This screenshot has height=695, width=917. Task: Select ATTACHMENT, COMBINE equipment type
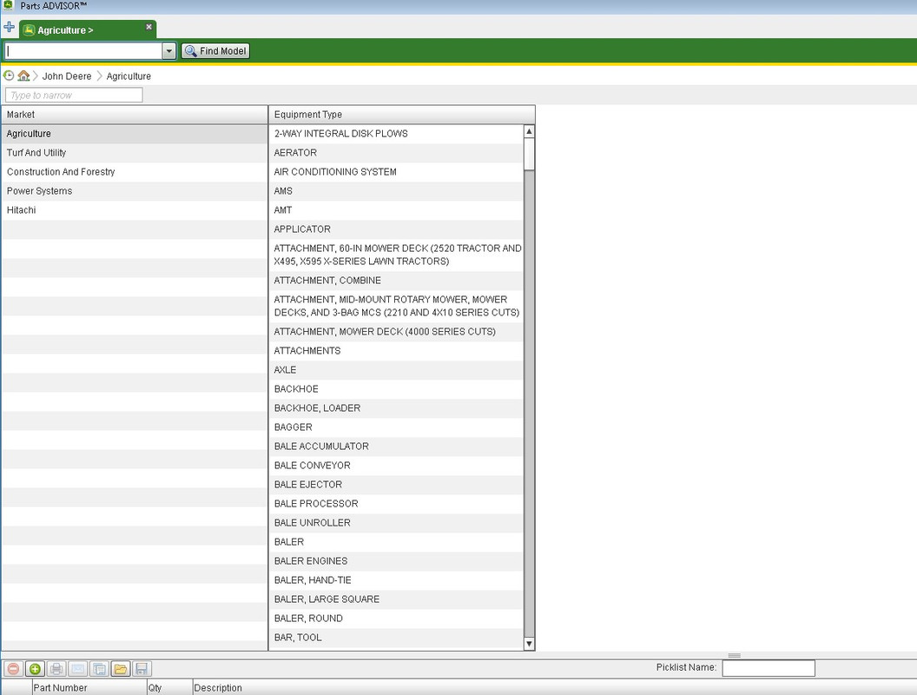click(396, 281)
